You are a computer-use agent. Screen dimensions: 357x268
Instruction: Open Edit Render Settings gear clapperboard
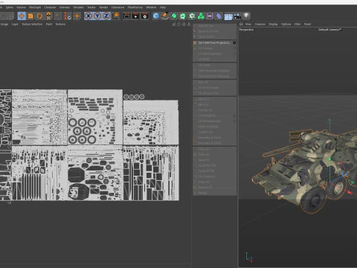[144, 16]
